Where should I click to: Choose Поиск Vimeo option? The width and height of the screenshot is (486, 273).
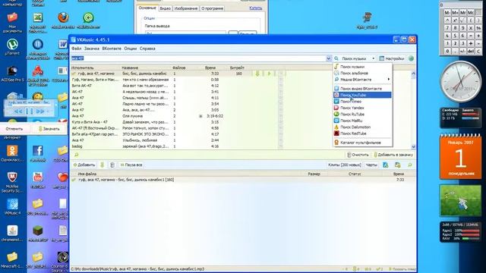pos(362,102)
